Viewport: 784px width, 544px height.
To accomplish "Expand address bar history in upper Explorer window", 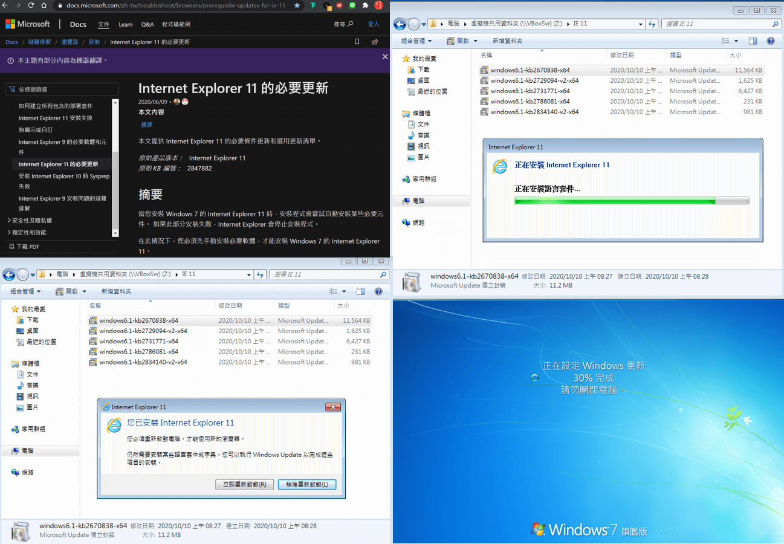I will coord(640,24).
